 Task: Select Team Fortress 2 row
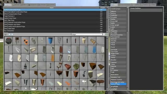pyautogui.click(x=55, y=16)
